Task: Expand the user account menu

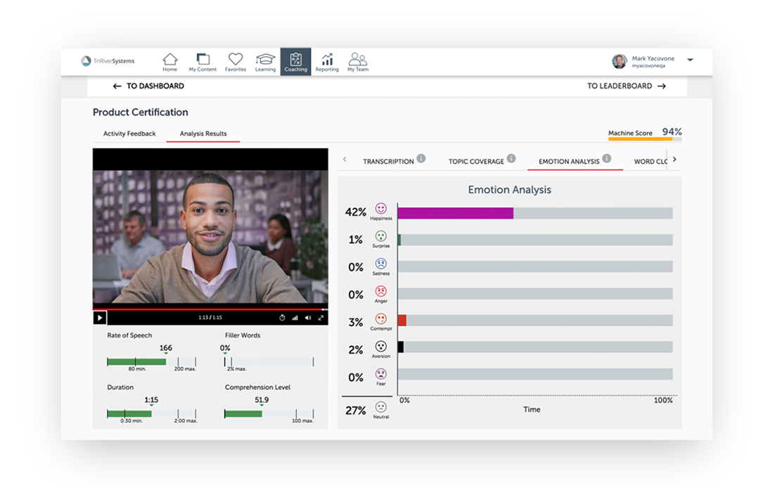Action: point(690,61)
